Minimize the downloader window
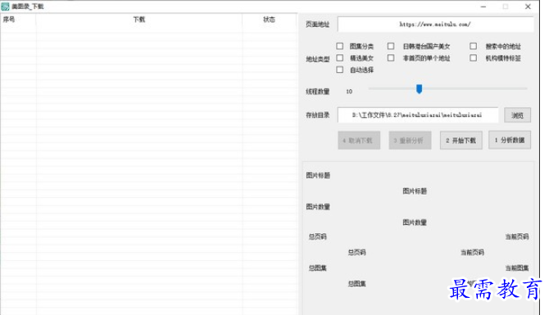 [x=483, y=7]
